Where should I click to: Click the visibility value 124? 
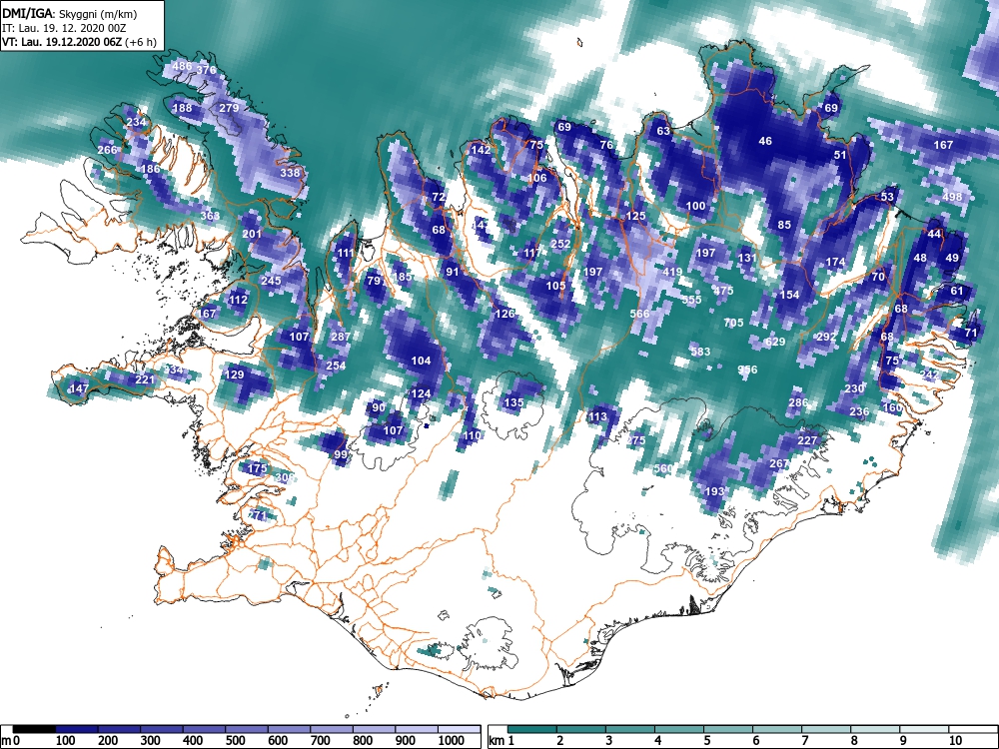point(421,393)
